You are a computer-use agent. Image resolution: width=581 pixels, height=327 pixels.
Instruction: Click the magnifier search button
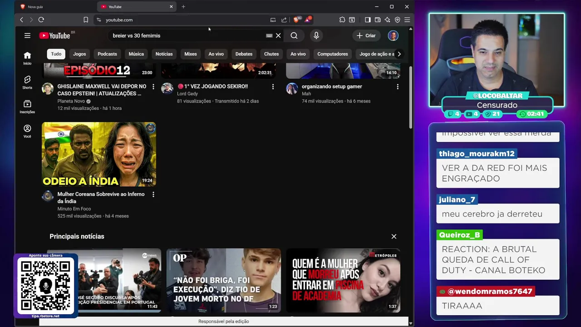tap(294, 35)
